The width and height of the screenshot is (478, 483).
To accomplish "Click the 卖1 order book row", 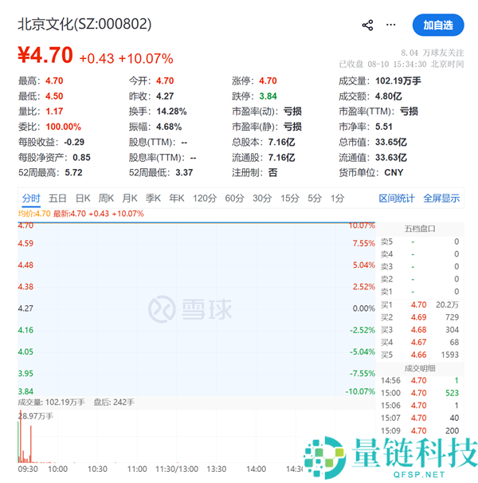I will click(420, 292).
